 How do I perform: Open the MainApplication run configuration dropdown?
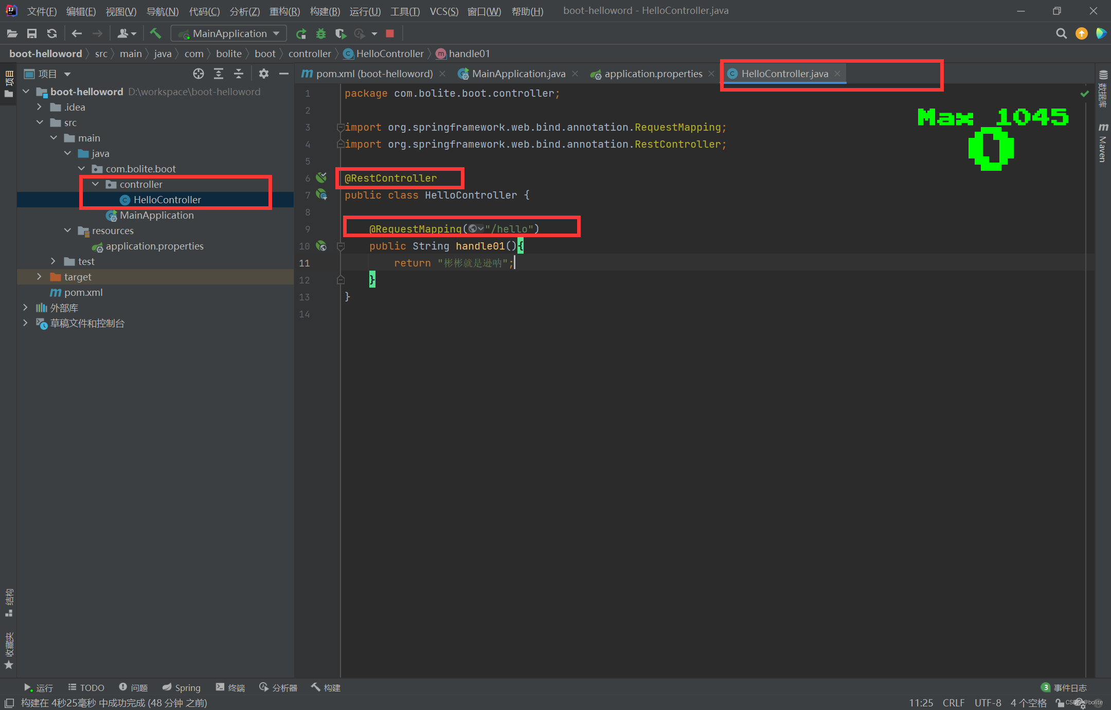229,34
